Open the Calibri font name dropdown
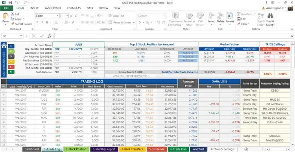The image size is (295, 152). point(58,16)
